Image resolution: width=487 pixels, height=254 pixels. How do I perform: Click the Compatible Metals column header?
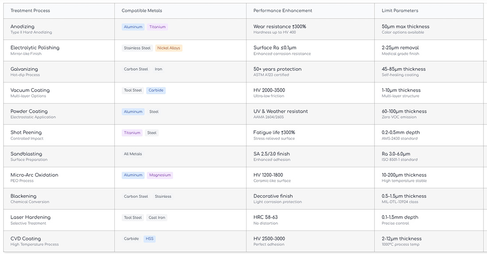tap(142, 11)
